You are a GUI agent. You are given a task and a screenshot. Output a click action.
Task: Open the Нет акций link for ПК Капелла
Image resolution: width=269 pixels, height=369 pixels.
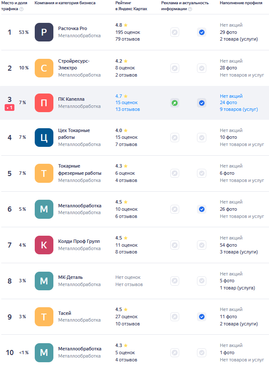(231, 96)
